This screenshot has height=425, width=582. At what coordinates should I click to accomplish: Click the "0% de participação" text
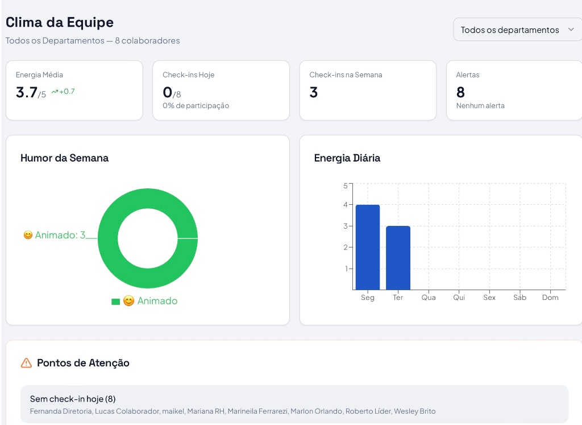point(196,105)
